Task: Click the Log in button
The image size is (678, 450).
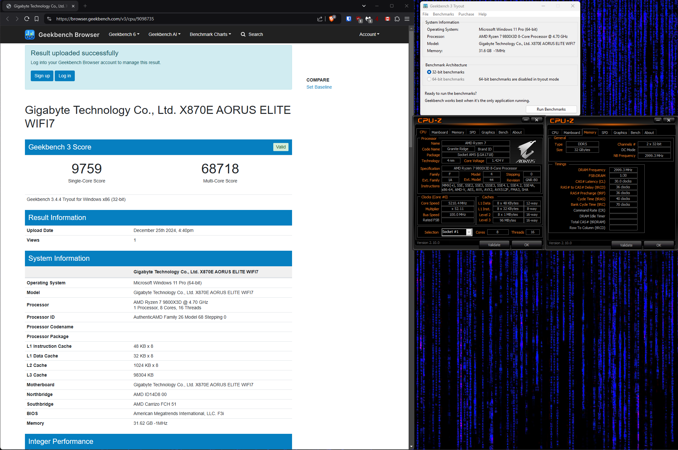Action: [x=65, y=76]
